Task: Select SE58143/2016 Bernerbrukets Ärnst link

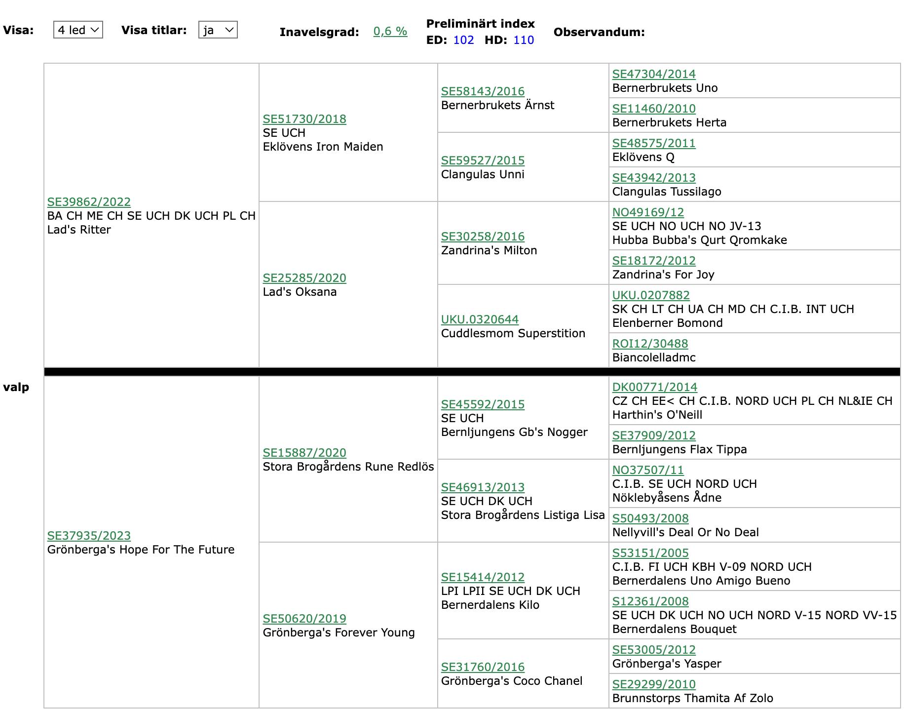Action: [x=483, y=91]
